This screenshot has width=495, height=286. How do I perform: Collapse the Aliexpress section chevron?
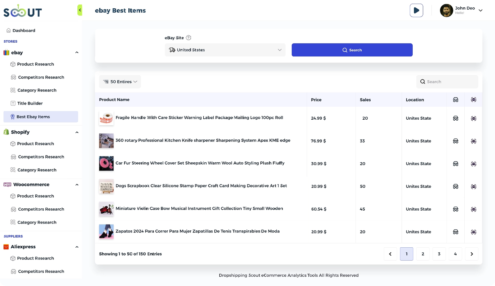click(x=77, y=247)
